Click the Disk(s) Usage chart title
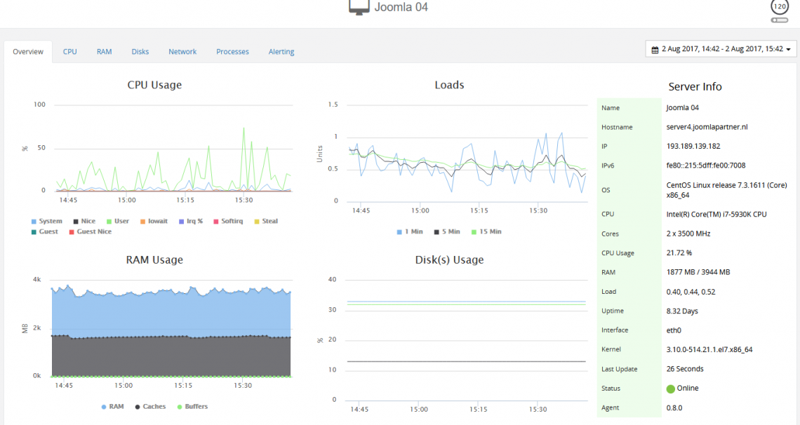Viewport: 800px width, 425px height. click(450, 260)
